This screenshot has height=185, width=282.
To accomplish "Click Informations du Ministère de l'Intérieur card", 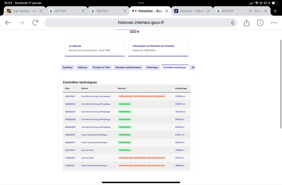I will click(158, 48).
